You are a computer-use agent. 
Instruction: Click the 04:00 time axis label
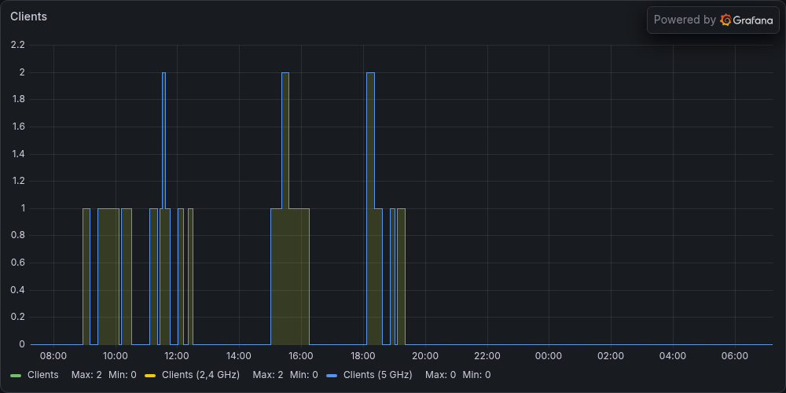click(673, 356)
